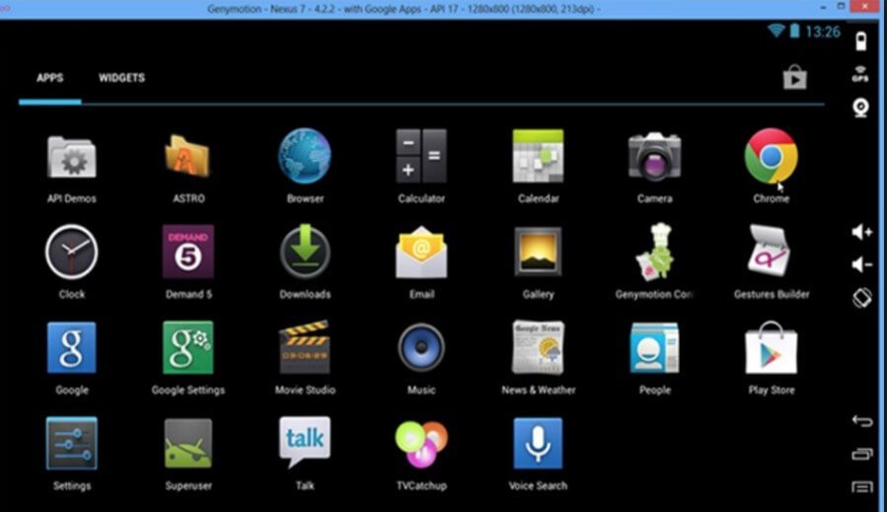Tap the Play Store shop bag shortcut

(x=794, y=77)
